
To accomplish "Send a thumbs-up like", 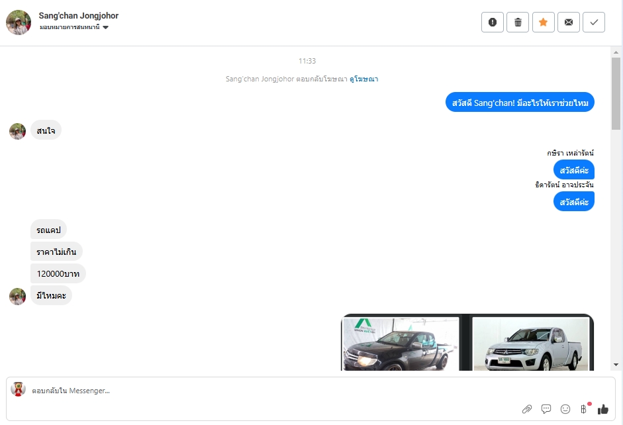I will [602, 409].
